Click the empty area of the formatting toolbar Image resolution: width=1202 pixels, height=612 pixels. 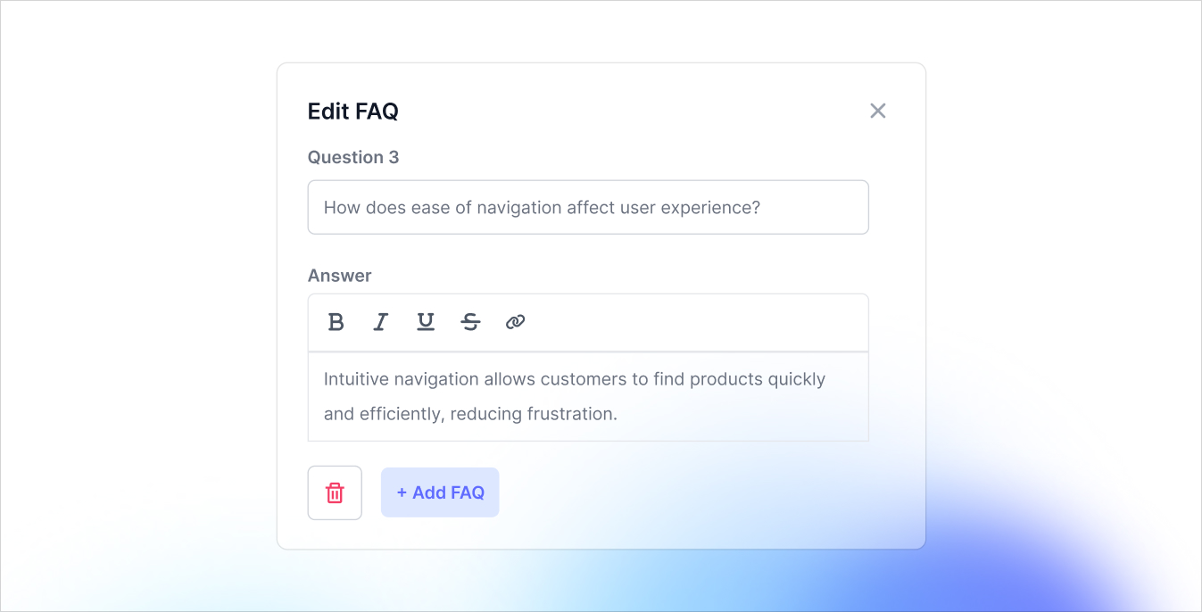696,322
